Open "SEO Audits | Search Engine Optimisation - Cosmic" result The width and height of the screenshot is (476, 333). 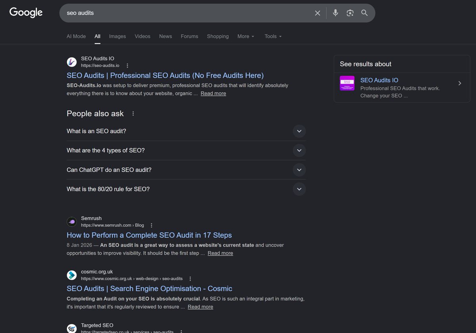pyautogui.click(x=150, y=289)
